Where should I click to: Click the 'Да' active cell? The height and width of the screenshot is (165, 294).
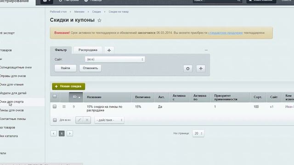(x=160, y=107)
